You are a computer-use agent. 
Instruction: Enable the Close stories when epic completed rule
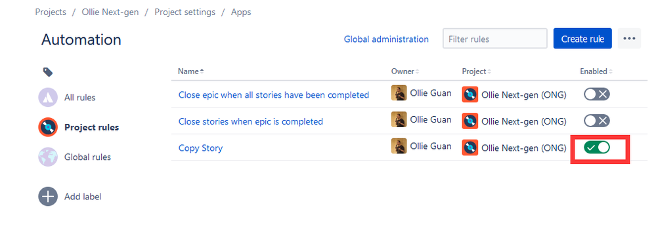pyautogui.click(x=597, y=121)
